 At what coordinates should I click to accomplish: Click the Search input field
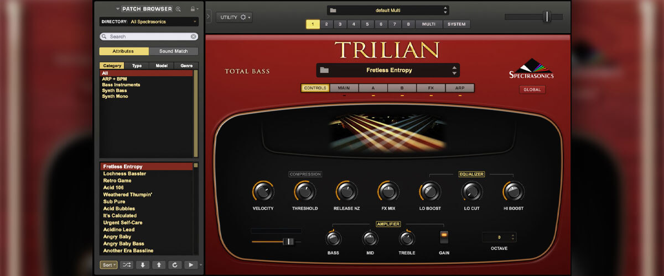tap(149, 36)
